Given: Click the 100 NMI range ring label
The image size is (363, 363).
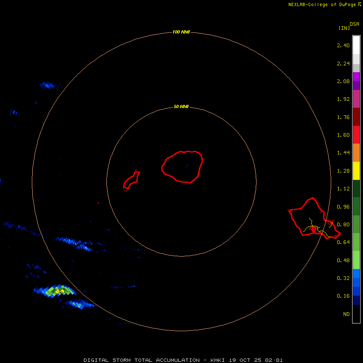Looking at the screenshot, I should pos(181,32).
